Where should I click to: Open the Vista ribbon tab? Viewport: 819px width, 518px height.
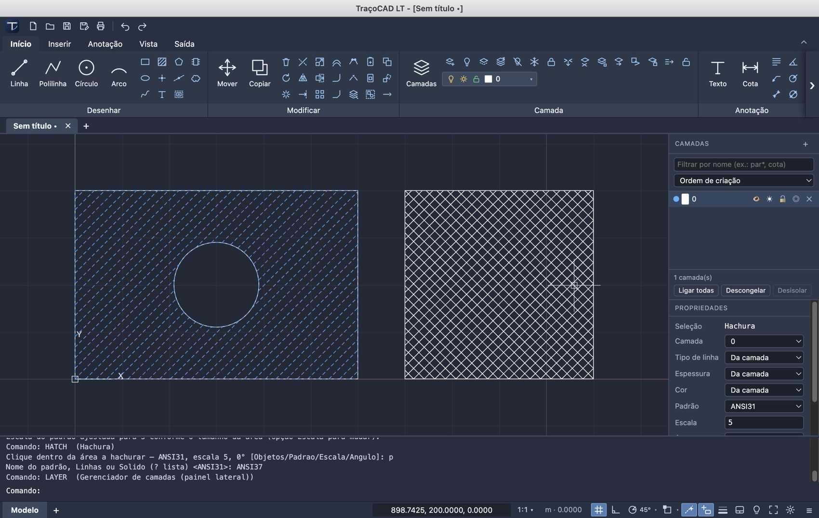(148, 44)
